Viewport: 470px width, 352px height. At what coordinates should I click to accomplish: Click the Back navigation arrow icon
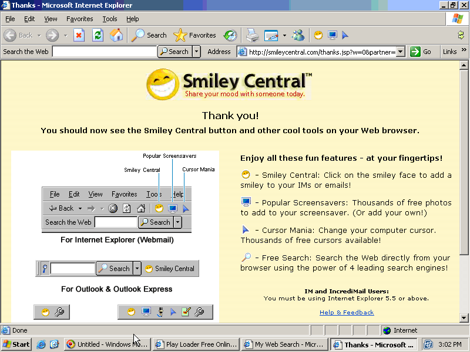[x=10, y=35]
